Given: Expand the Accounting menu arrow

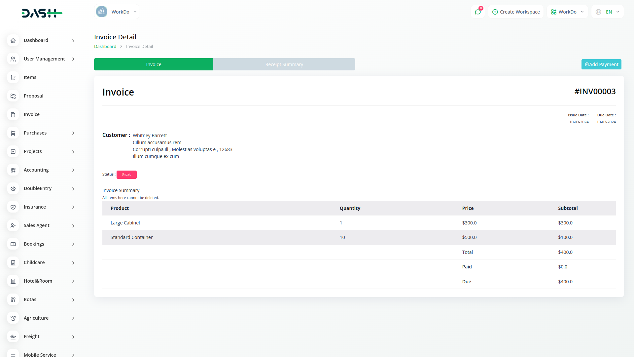Looking at the screenshot, I should (x=73, y=170).
